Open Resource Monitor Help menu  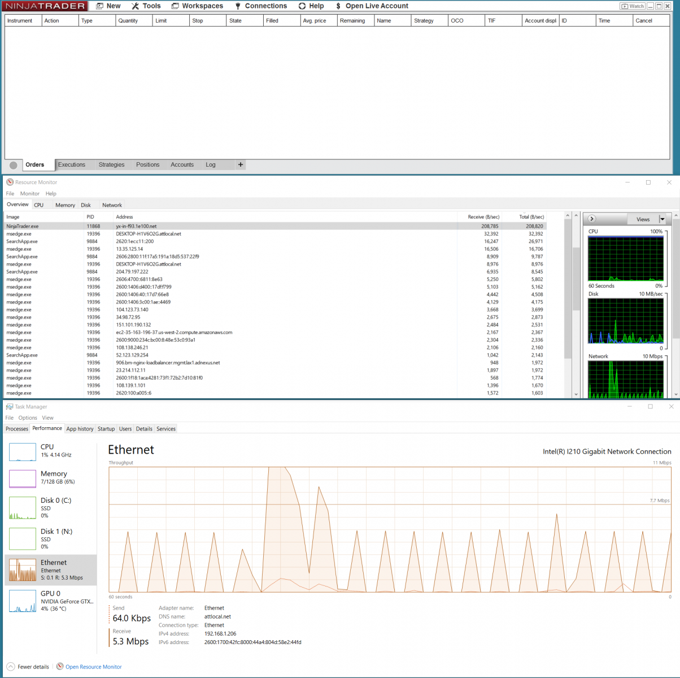51,193
